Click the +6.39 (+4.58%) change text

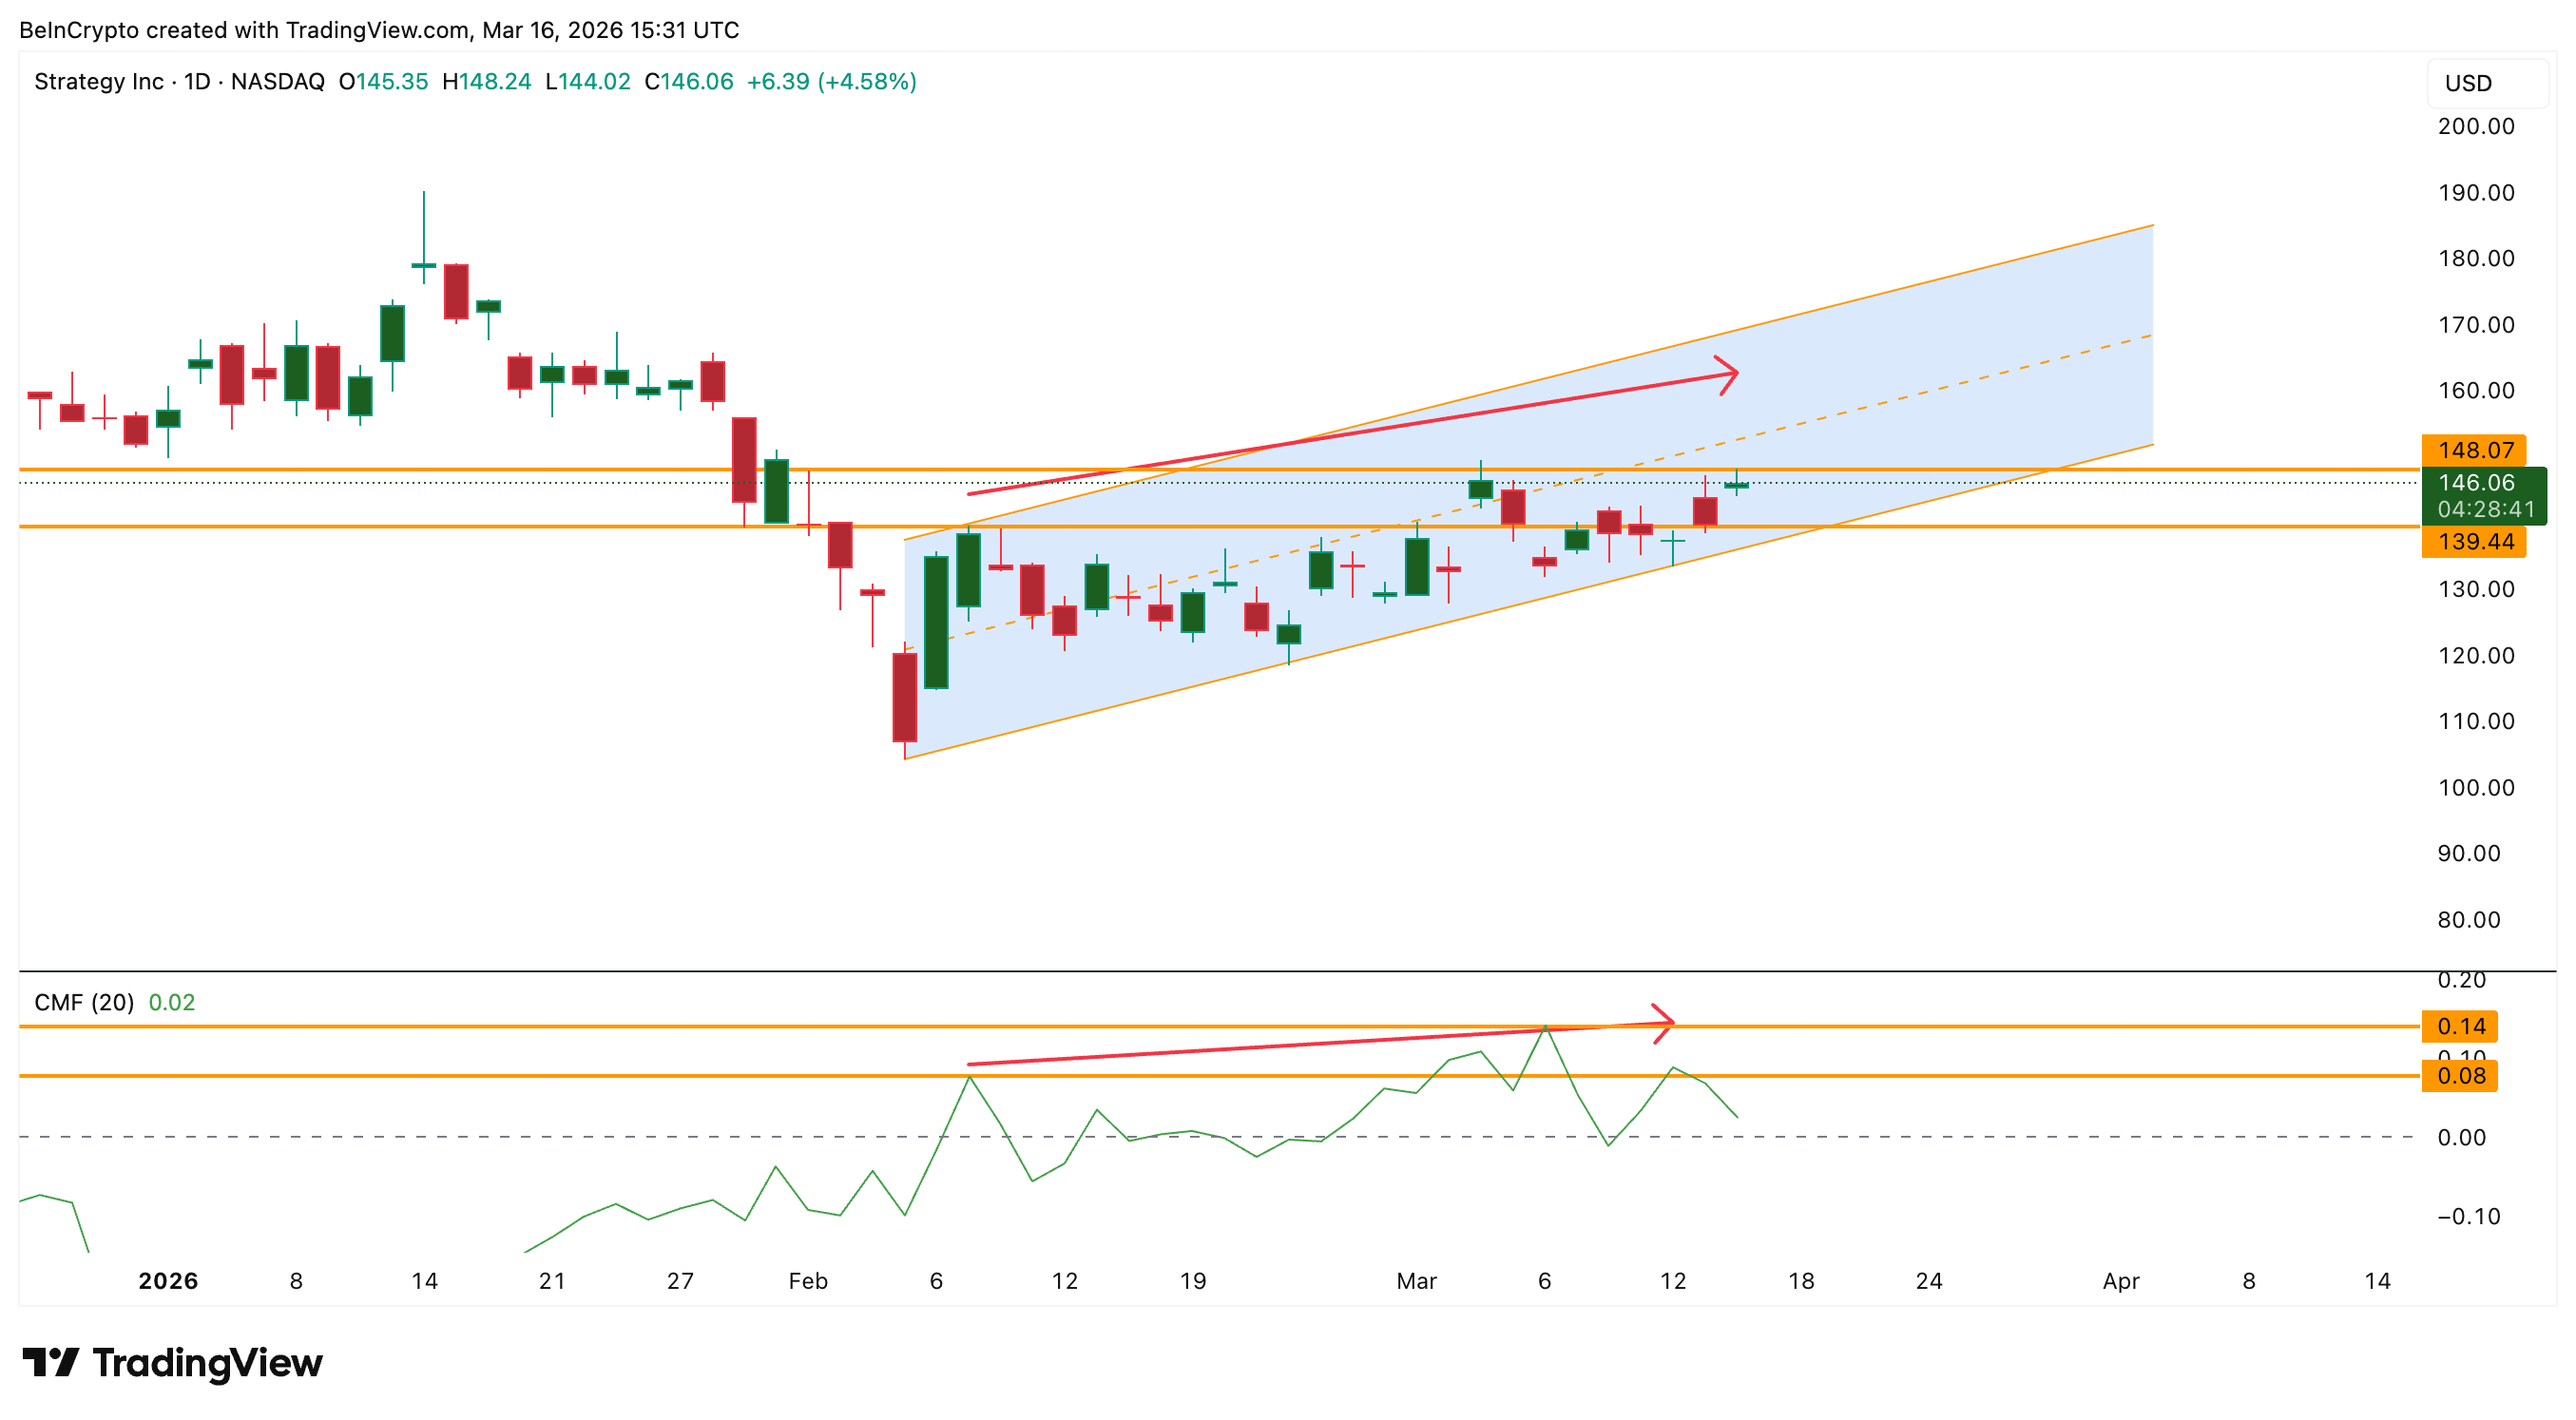(x=831, y=82)
